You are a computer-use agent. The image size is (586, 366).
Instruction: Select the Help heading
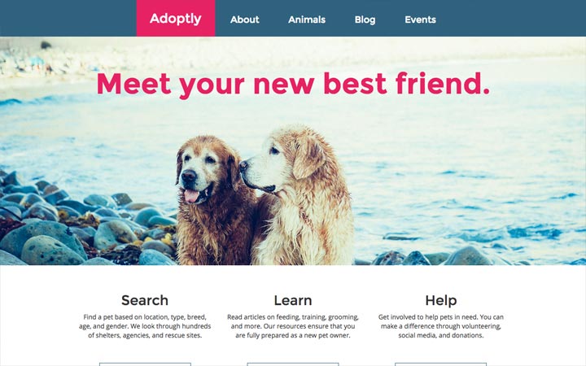[440, 300]
